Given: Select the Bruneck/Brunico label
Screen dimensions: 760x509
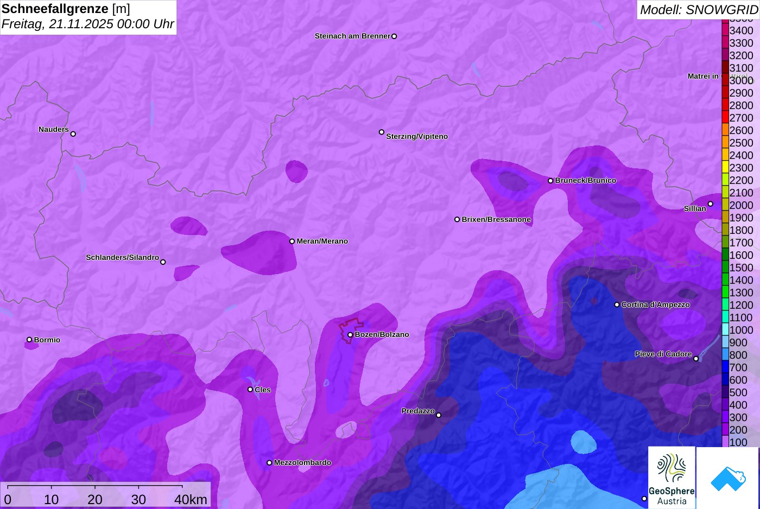Looking at the screenshot, I should pyautogui.click(x=585, y=181).
